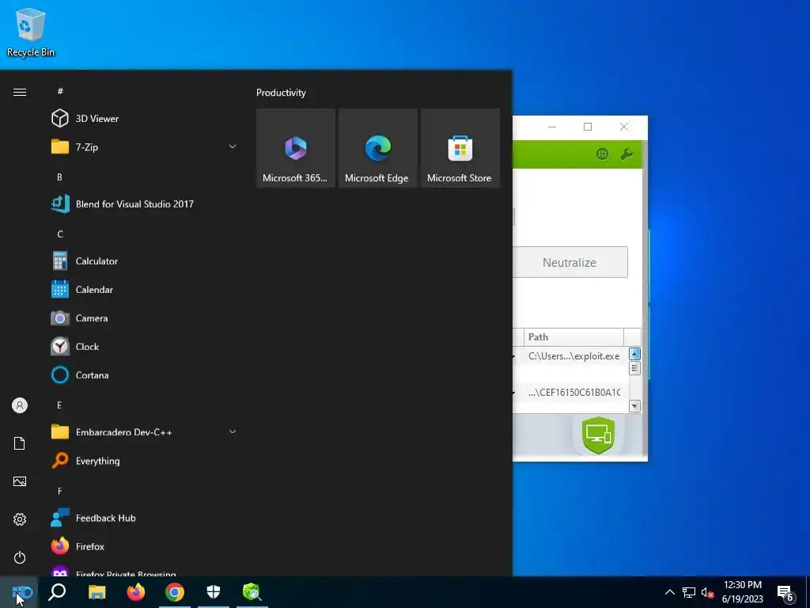Launch Cortana from the list

click(145, 374)
